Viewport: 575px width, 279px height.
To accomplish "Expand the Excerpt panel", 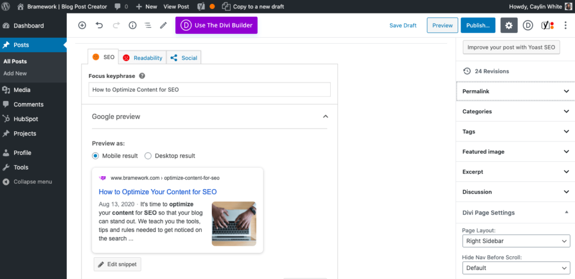I will (x=515, y=172).
